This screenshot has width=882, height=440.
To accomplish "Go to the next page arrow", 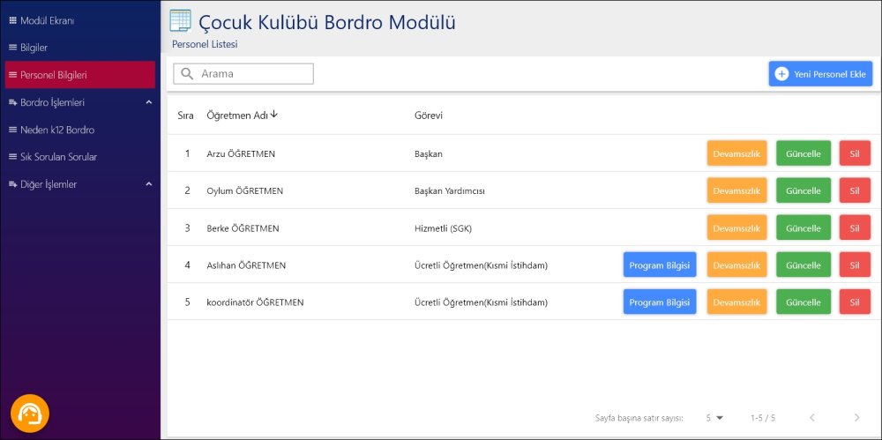I will point(856,417).
